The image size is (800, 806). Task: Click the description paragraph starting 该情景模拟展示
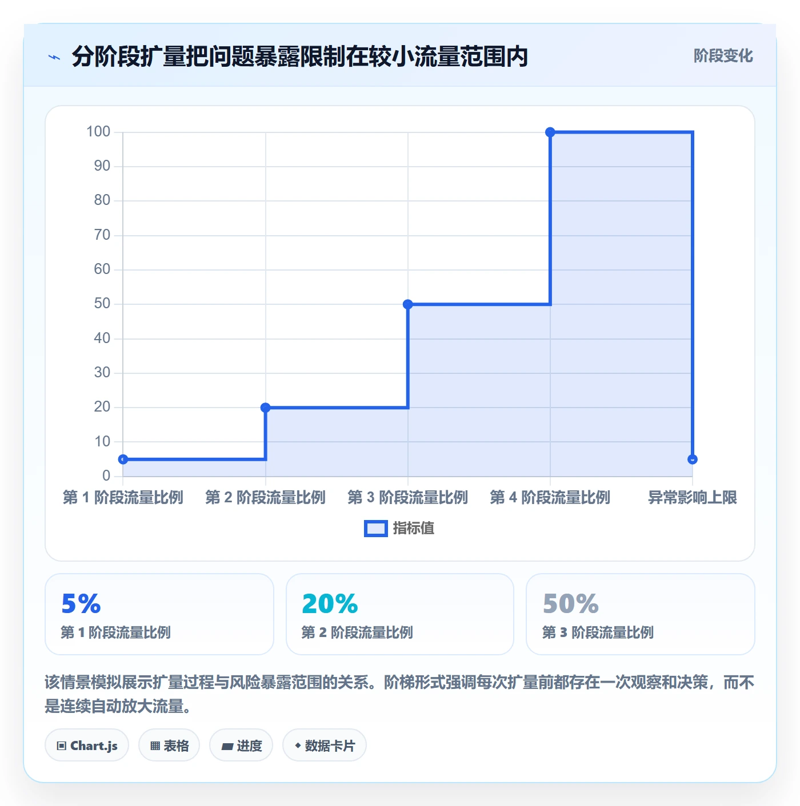click(x=400, y=694)
